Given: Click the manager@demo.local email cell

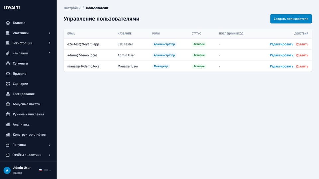Looking at the screenshot, I should pos(84,66).
